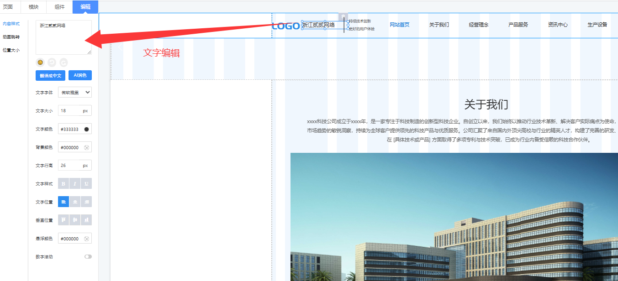Image resolution: width=618 pixels, height=281 pixels.
Task: Click the text content editing box
Action: (x=63, y=37)
